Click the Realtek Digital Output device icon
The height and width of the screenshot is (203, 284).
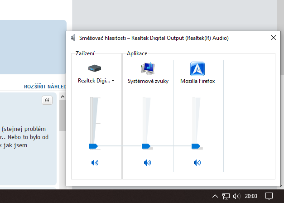95,68
